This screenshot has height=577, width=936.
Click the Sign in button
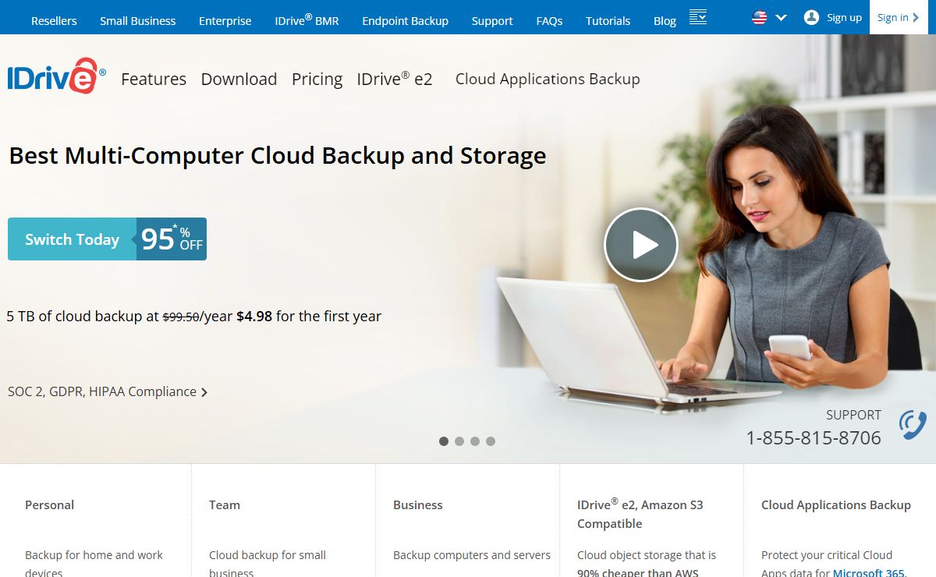tap(898, 17)
